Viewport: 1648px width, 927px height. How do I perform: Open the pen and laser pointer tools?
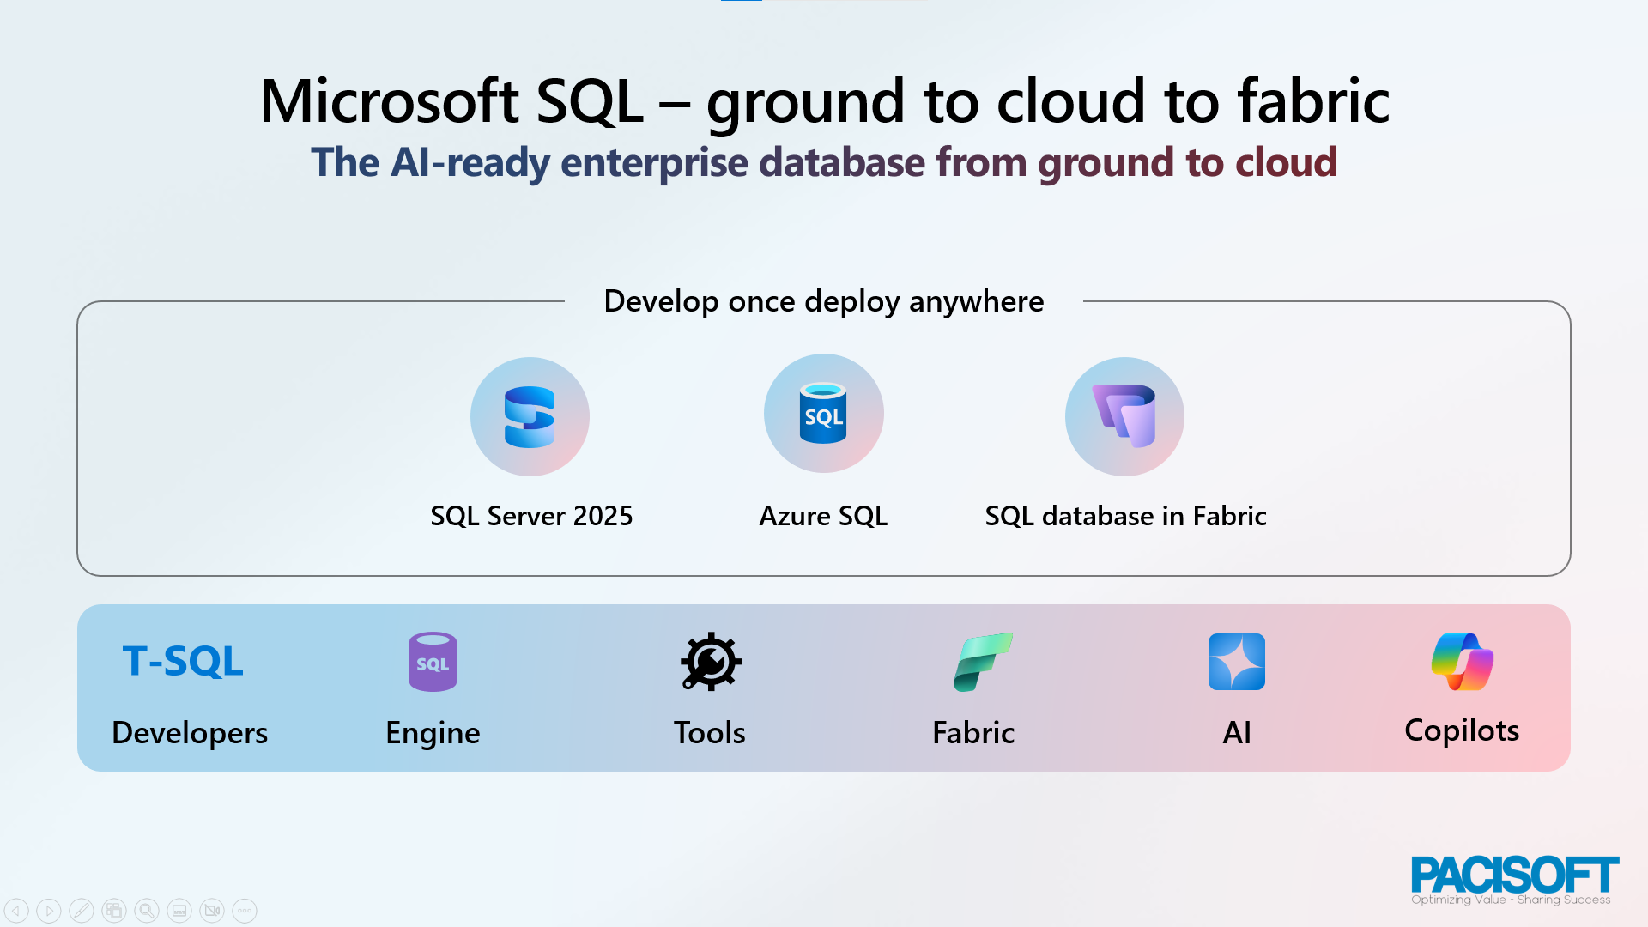pos(82,911)
